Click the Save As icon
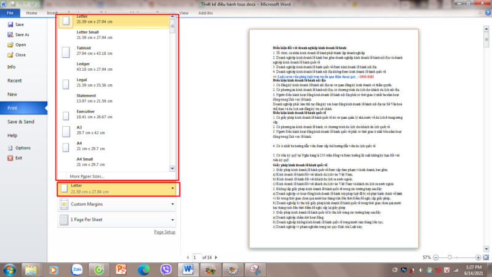492x277 pixels. (10, 34)
